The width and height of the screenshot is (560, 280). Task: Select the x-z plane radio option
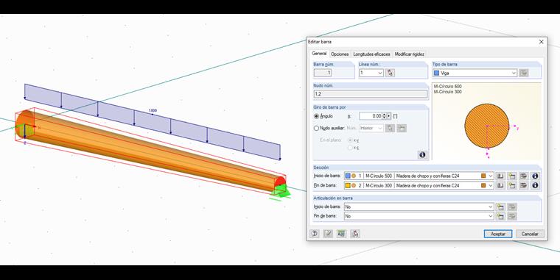(350, 148)
